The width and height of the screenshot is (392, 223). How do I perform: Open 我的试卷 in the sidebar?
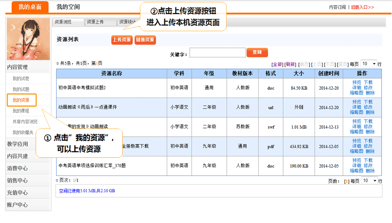pyautogui.click(x=21, y=78)
